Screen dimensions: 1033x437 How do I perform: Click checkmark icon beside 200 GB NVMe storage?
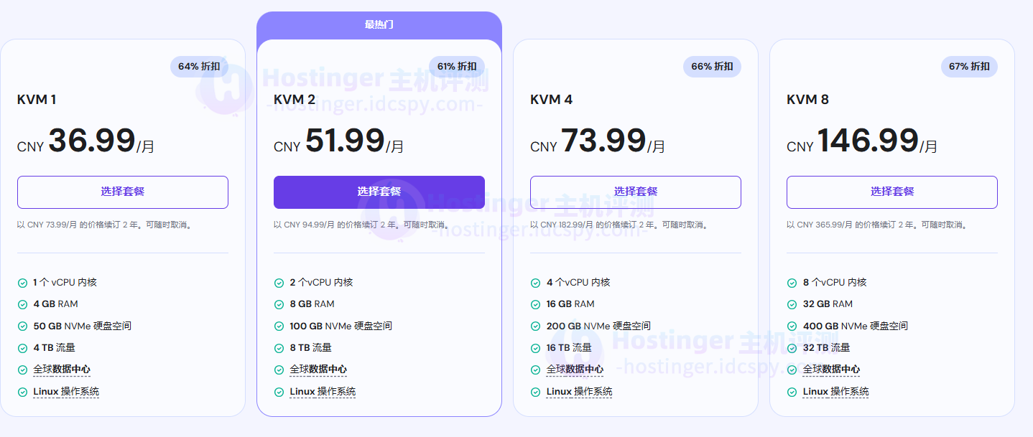(535, 326)
